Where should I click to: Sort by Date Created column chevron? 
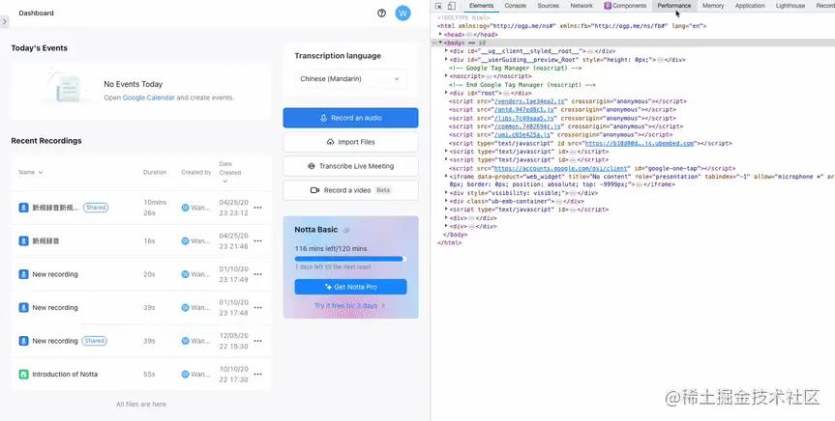click(224, 182)
